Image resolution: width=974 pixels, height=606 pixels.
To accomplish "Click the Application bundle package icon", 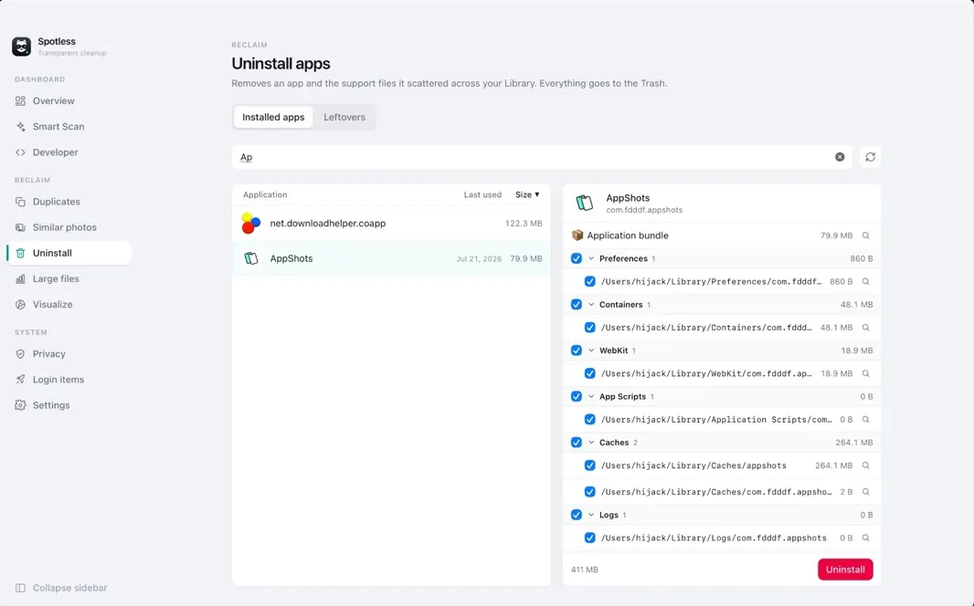I will point(577,235).
